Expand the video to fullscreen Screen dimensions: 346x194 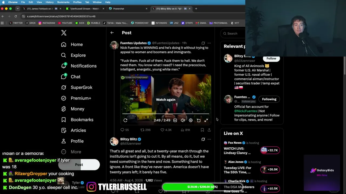pos(206,120)
